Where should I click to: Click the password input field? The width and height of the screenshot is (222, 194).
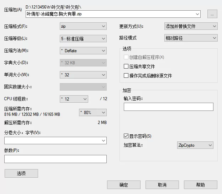coord(169,107)
